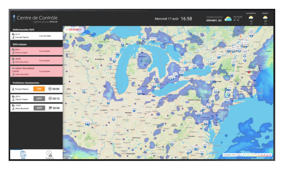Screen dimensions: 283x169
Task: Click the Lighthouse logo icon in header
Action: [x=14, y=18]
